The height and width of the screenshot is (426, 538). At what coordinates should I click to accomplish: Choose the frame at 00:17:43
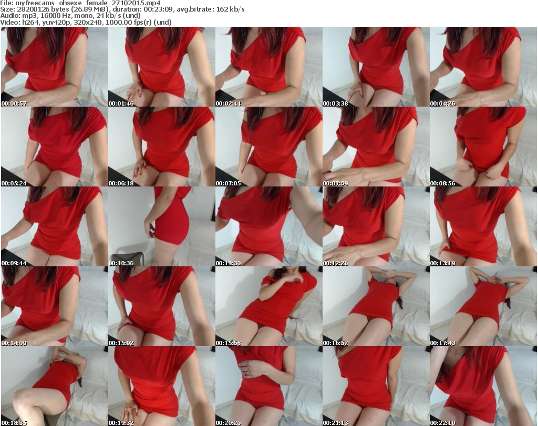point(483,307)
